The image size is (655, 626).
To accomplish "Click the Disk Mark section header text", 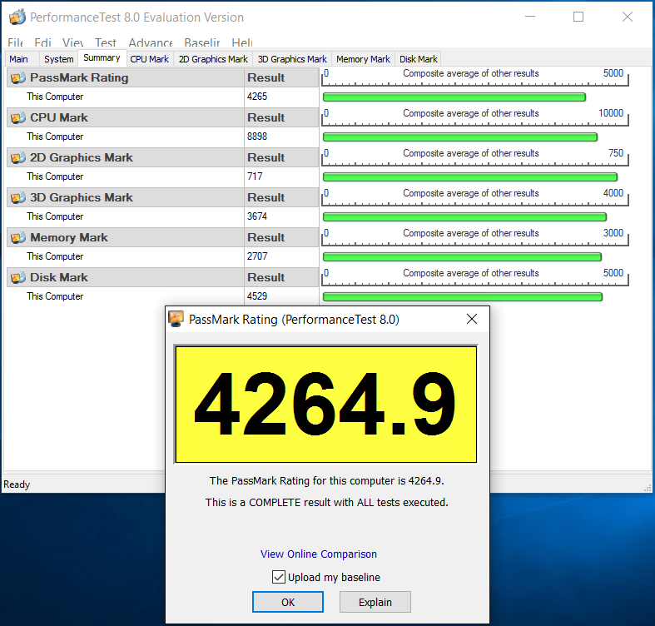I will [x=59, y=277].
